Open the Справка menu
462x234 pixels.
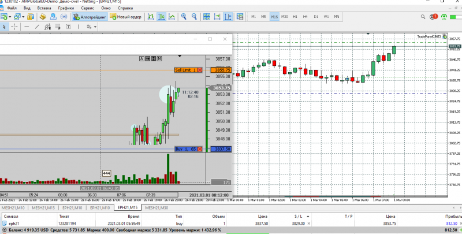pos(125,8)
